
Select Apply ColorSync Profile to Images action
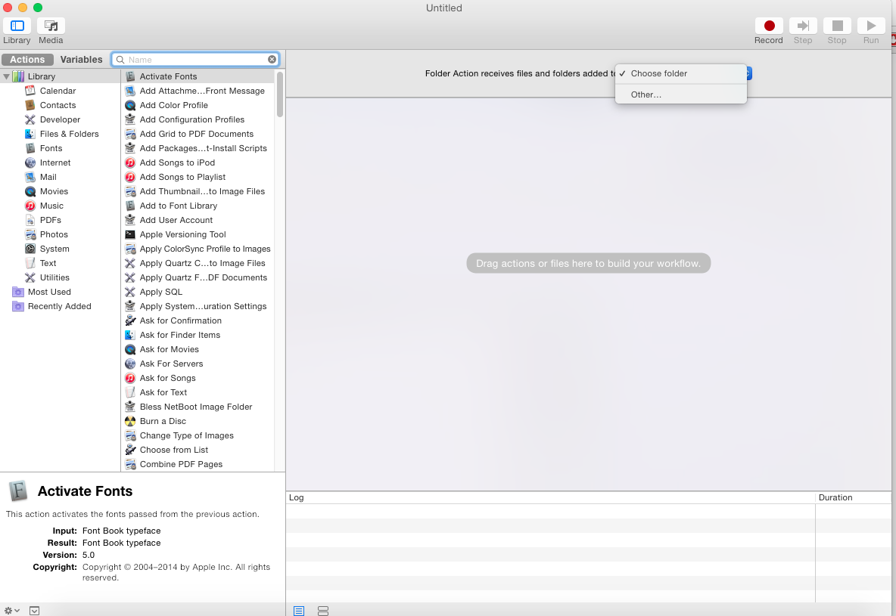(198, 249)
